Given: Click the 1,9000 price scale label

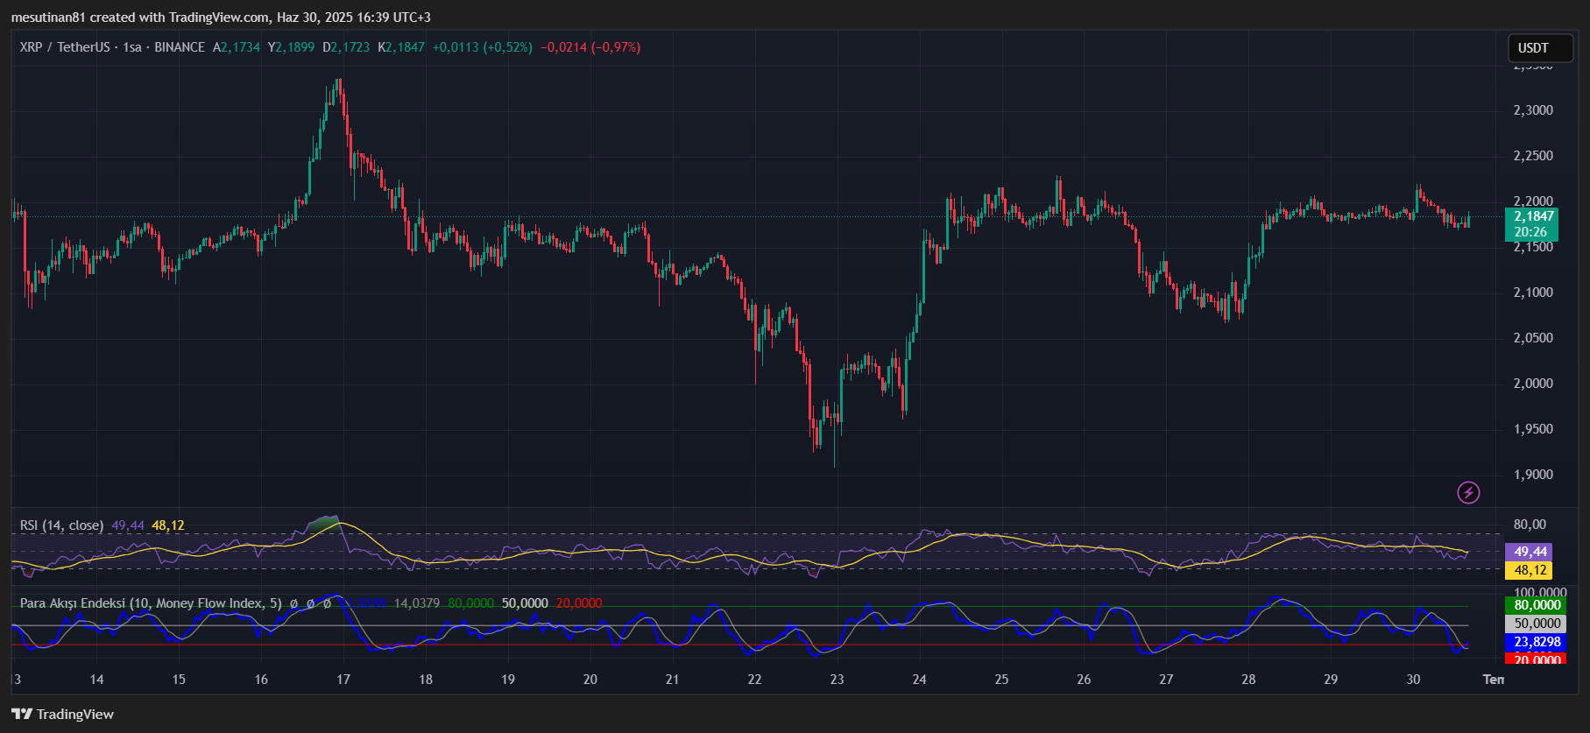Looking at the screenshot, I should click(x=1533, y=475).
